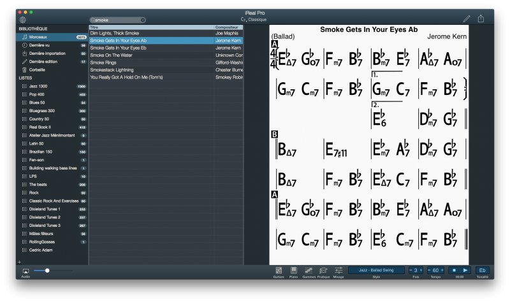Screen dimensions: 510x302
Task: Select Smoke Gets In Your Eyes Ab
Action: point(166,41)
